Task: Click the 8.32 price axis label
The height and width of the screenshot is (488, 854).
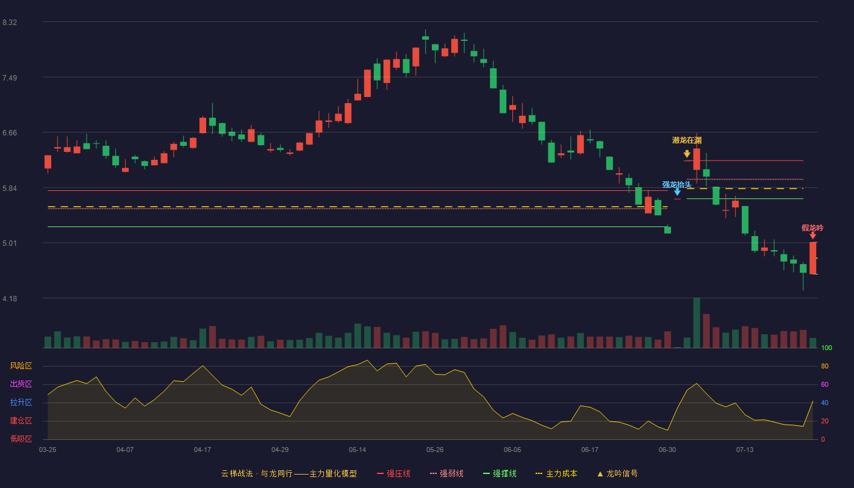Action: [10, 23]
